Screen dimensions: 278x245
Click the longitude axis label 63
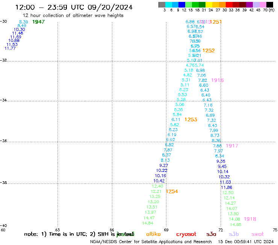(x=57, y=230)
